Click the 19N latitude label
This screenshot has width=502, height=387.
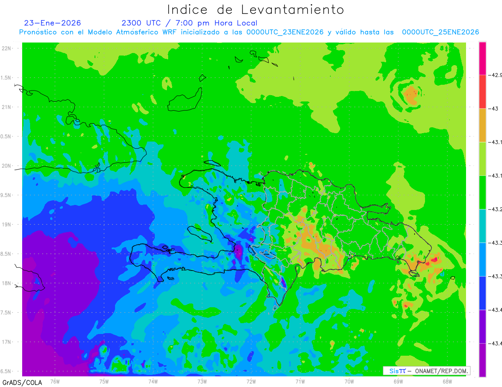coord(7,224)
